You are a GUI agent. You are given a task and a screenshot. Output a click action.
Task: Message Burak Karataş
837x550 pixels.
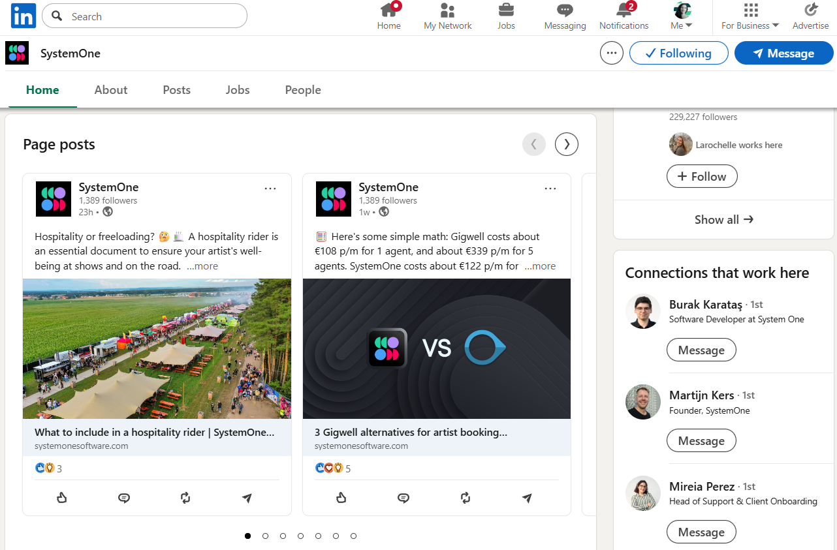coord(701,350)
